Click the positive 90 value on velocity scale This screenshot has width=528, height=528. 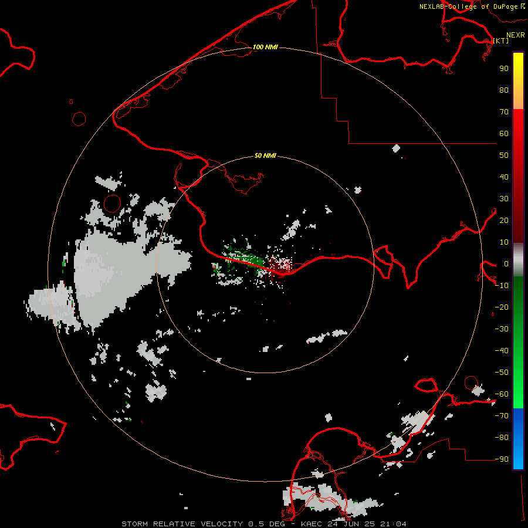[504, 69]
